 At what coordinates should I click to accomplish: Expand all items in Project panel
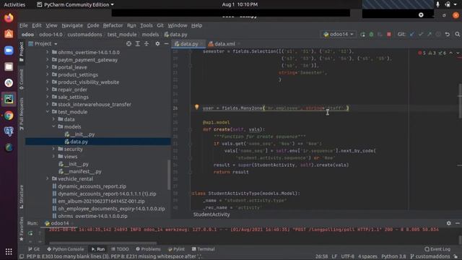pyautogui.click(x=138, y=43)
